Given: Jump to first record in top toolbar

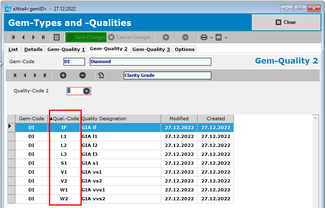Looking at the screenshot, I should 13,37.
